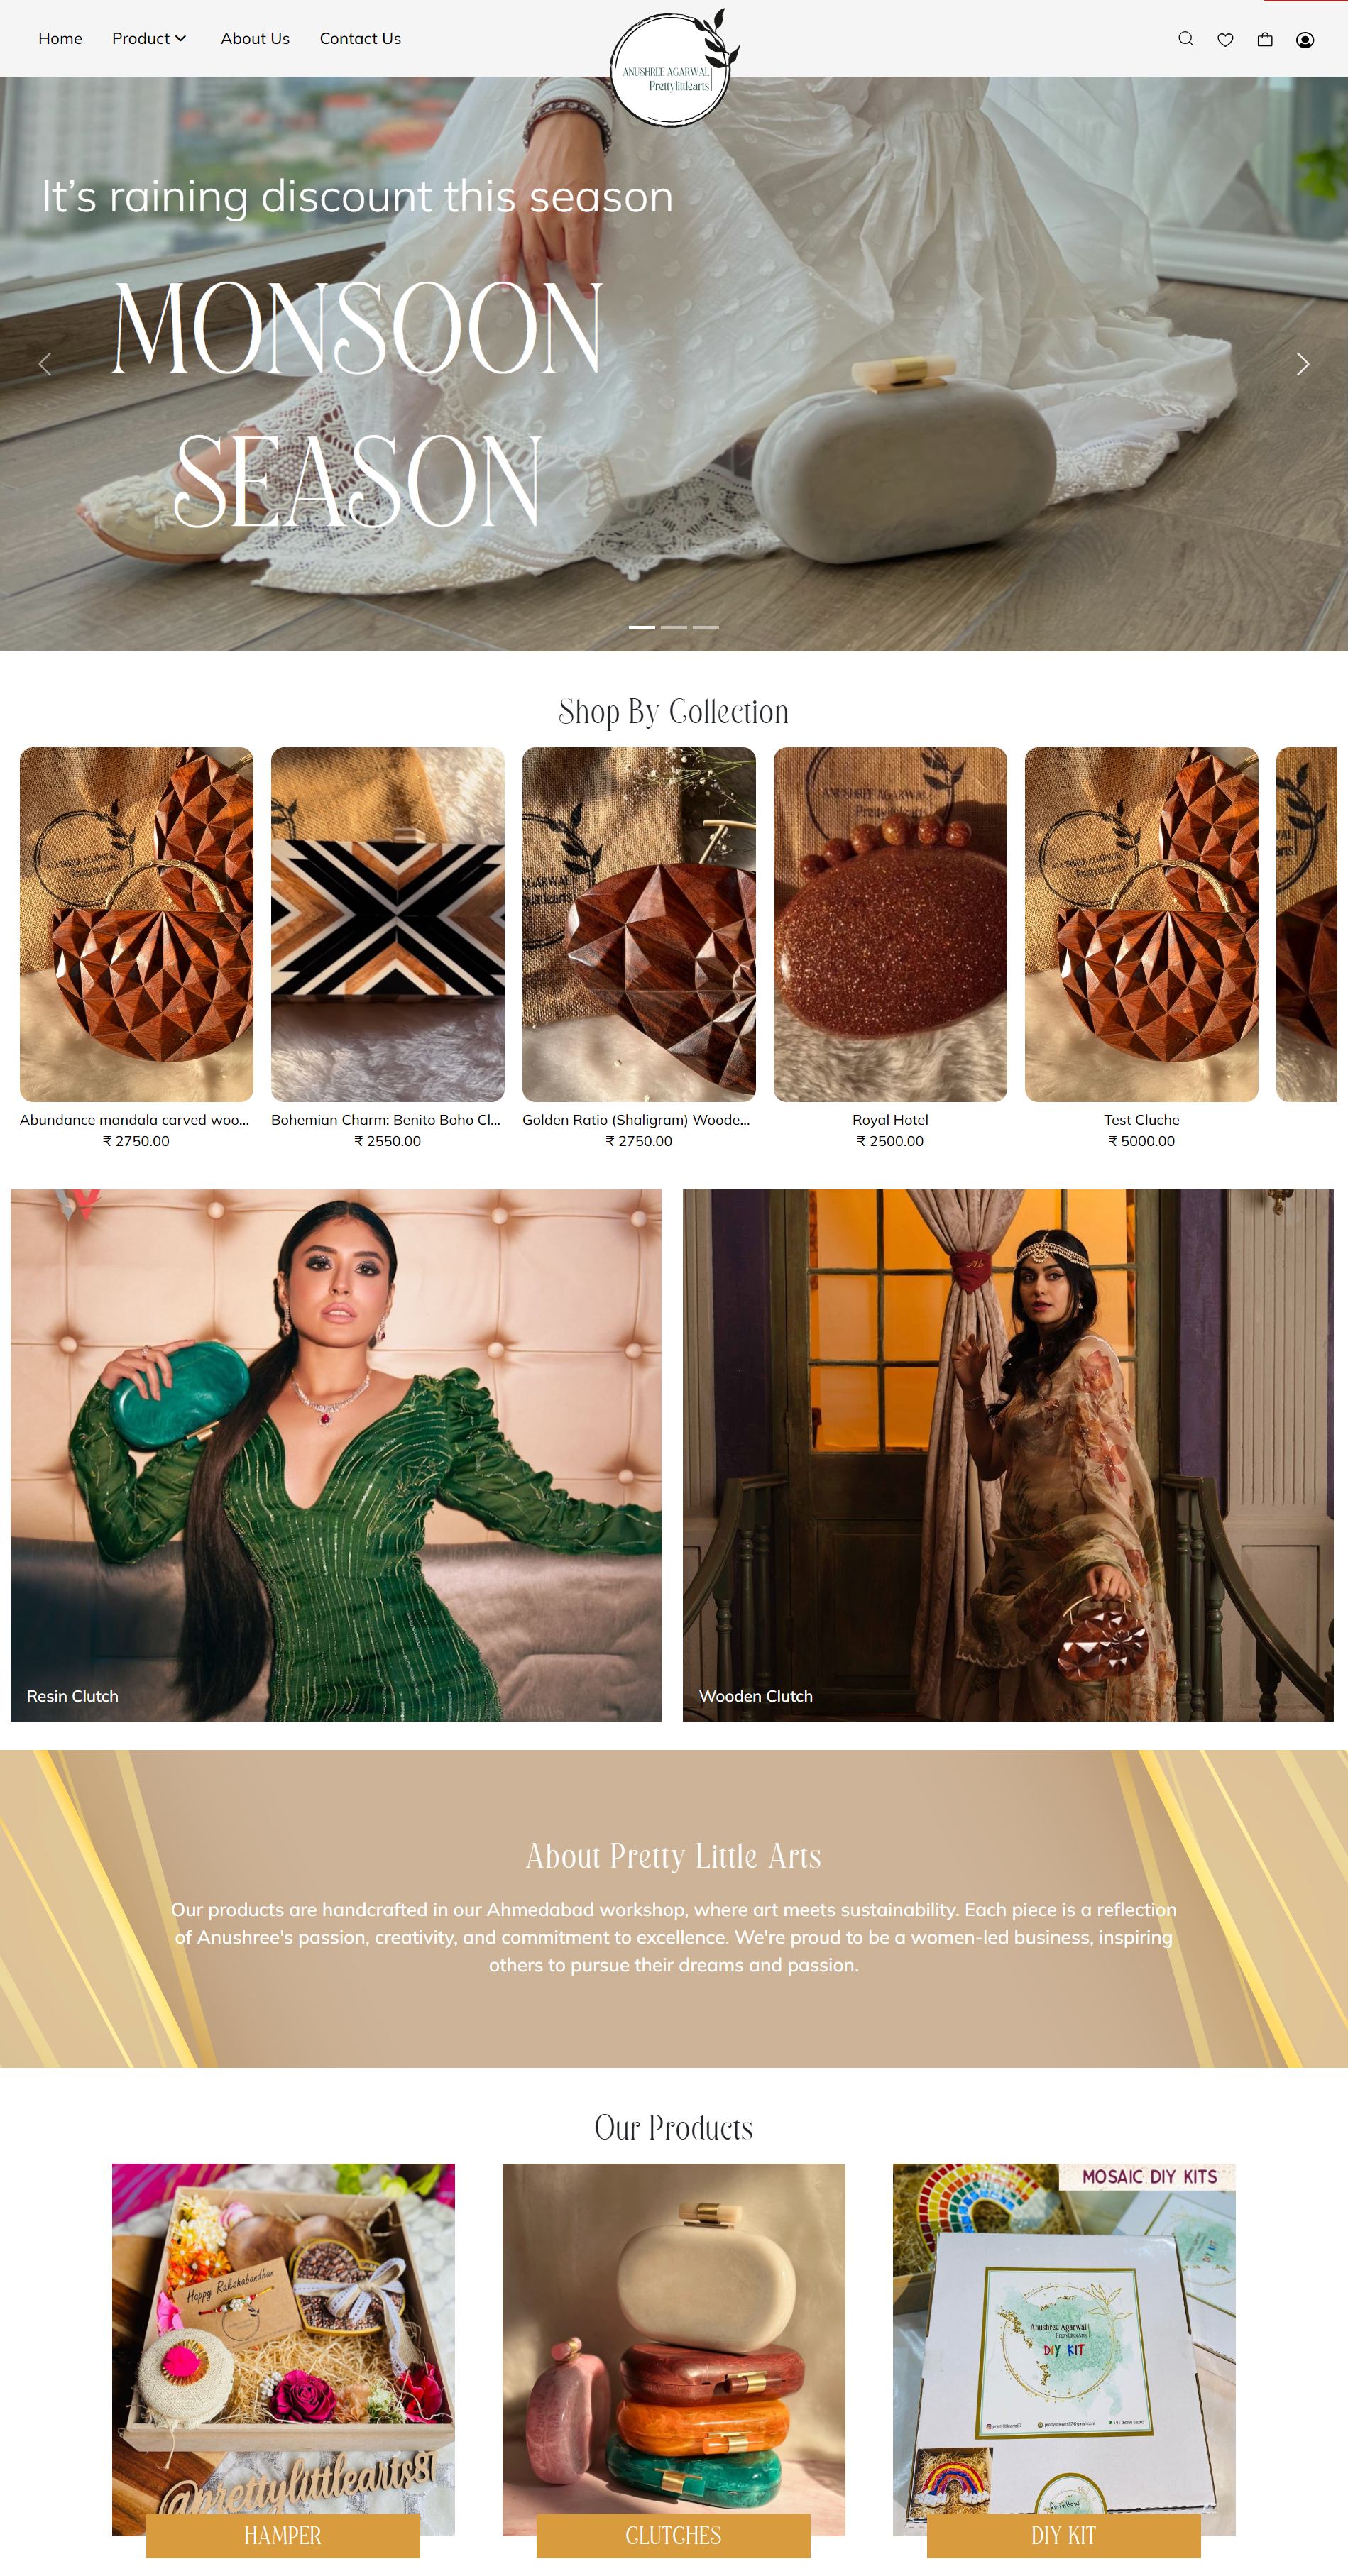
Task: Go to Contact Us page
Action: tap(360, 39)
